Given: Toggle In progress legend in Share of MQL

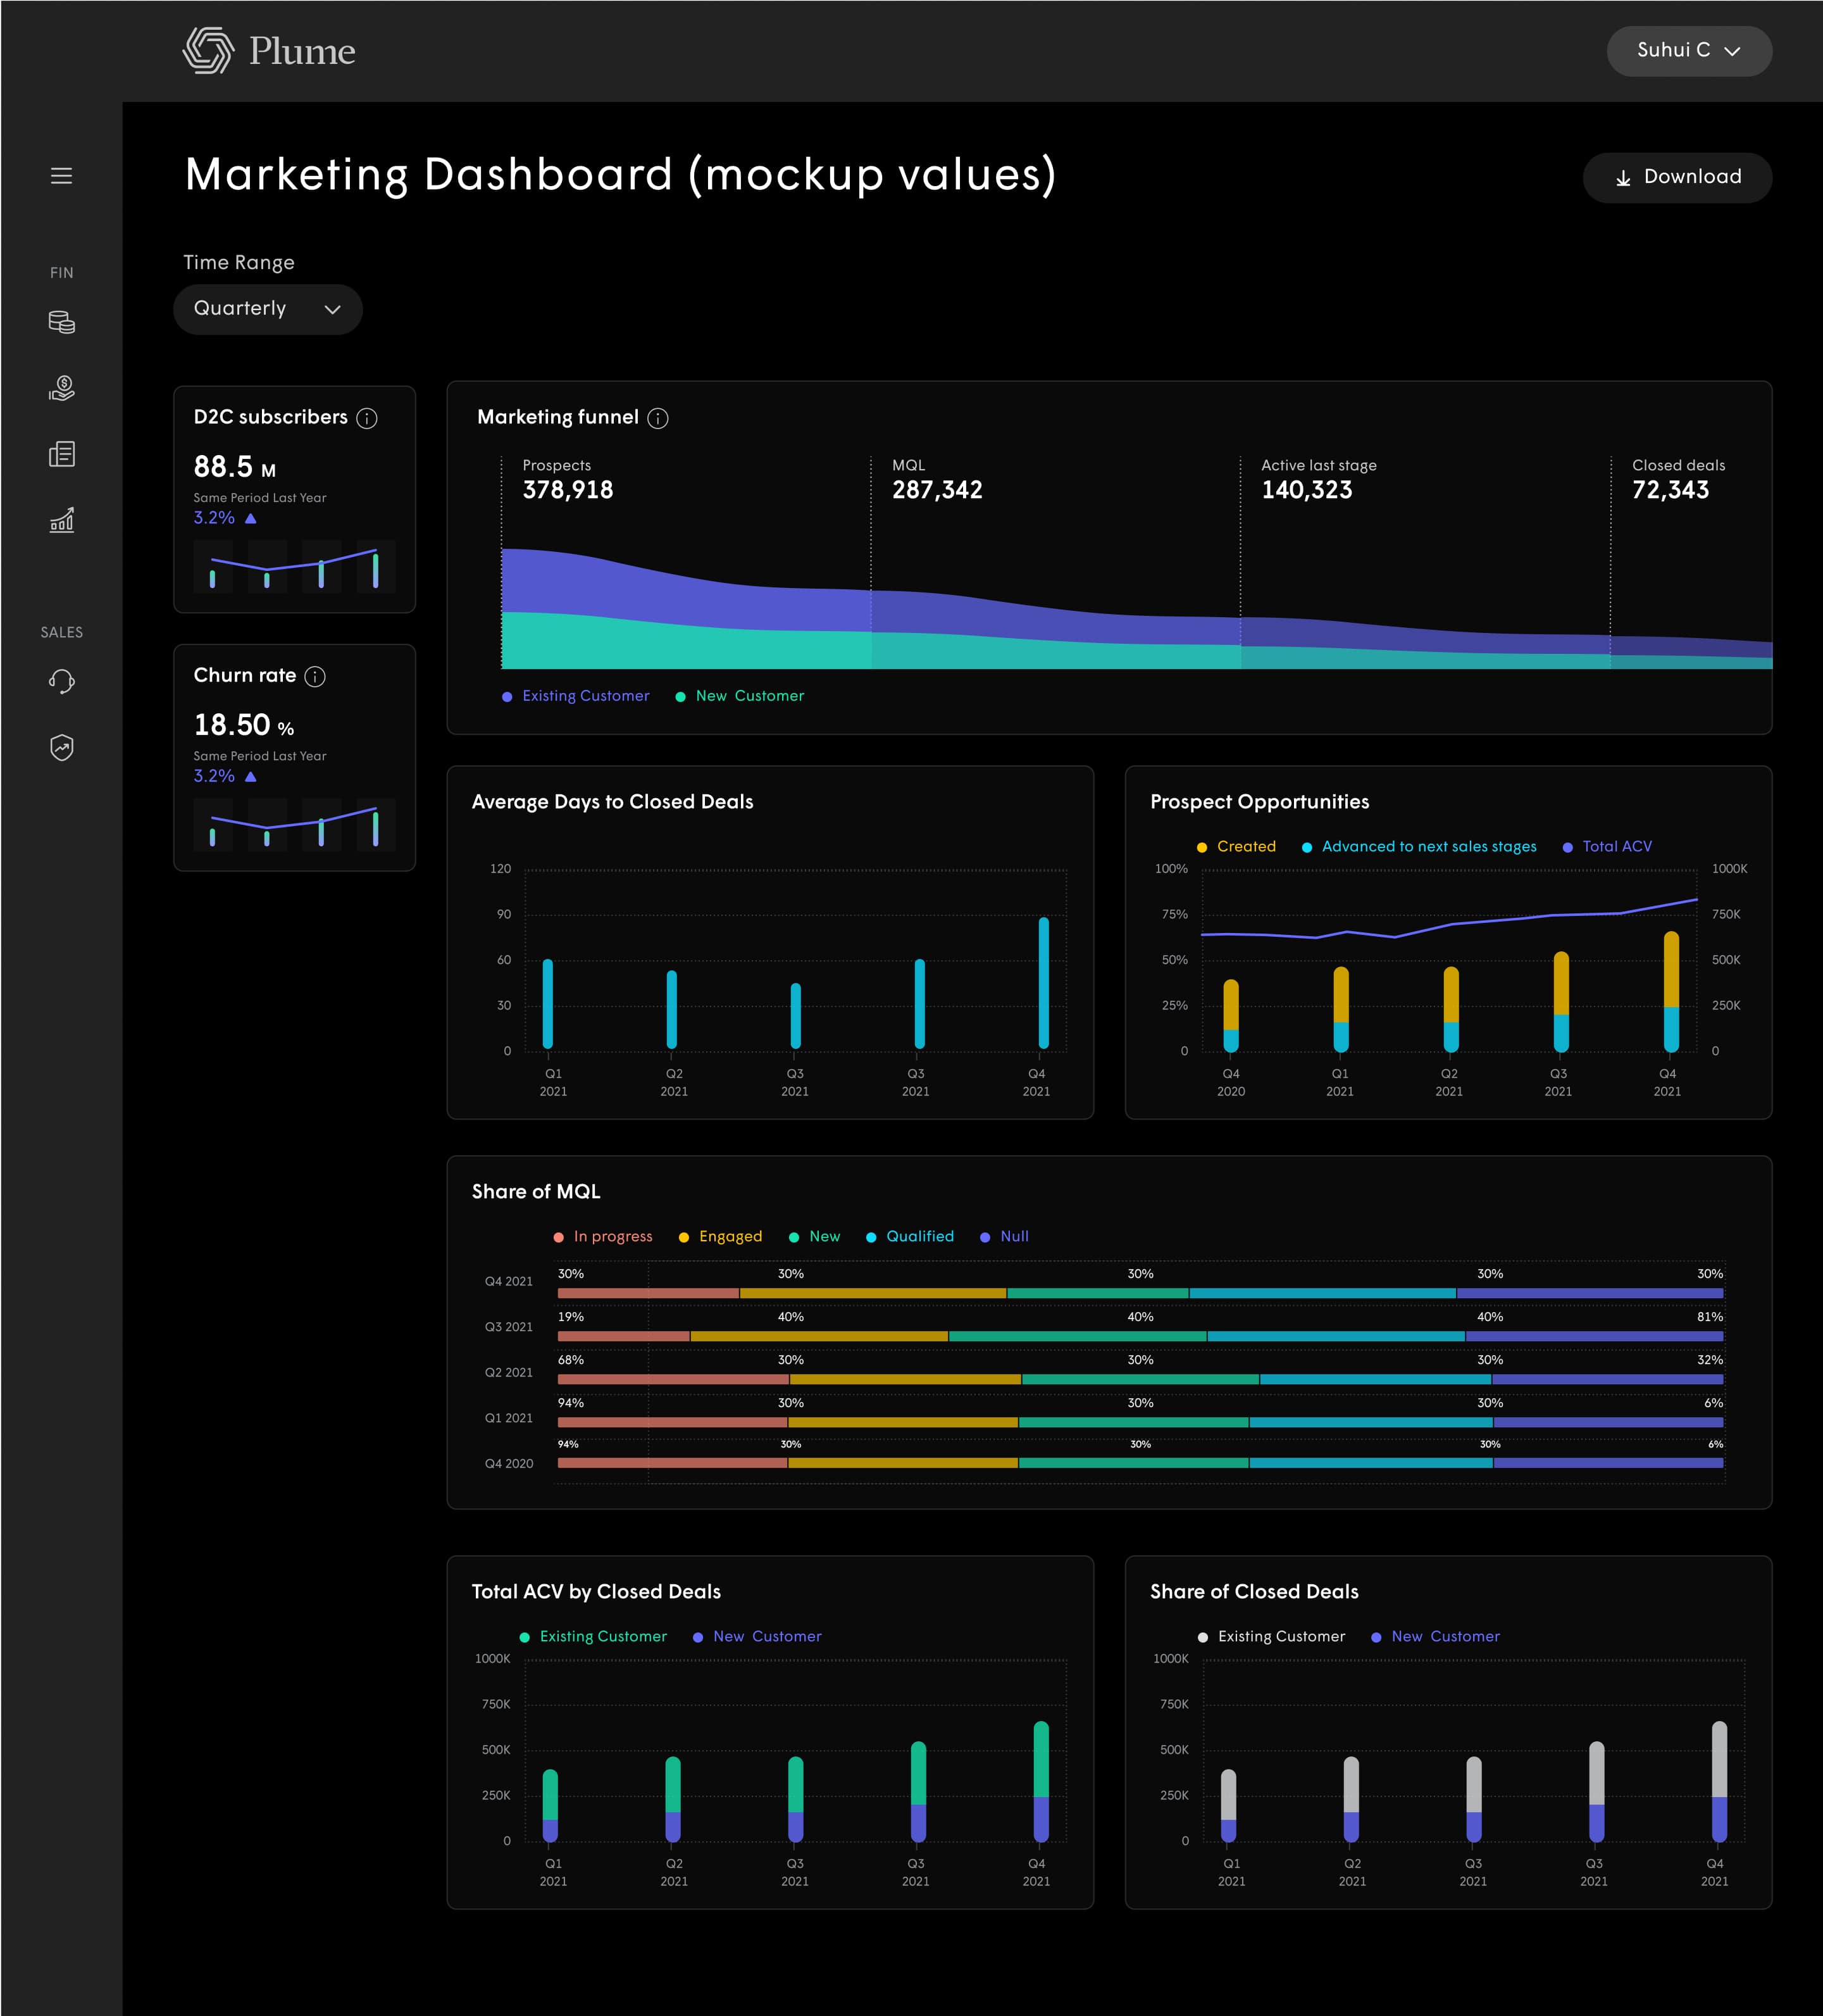Looking at the screenshot, I should [602, 1237].
